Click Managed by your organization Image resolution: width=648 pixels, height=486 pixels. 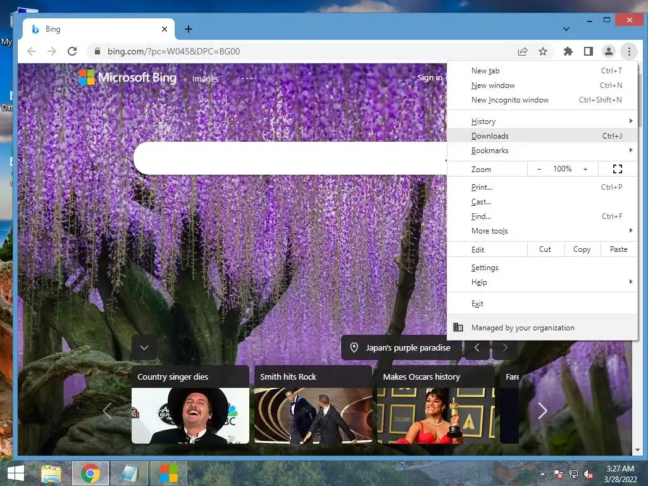[542, 328]
